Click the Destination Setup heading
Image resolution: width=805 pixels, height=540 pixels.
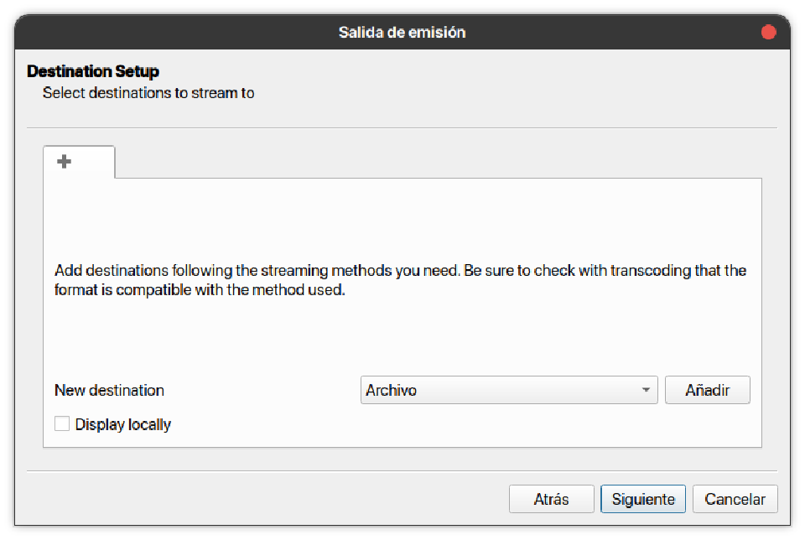(x=93, y=71)
